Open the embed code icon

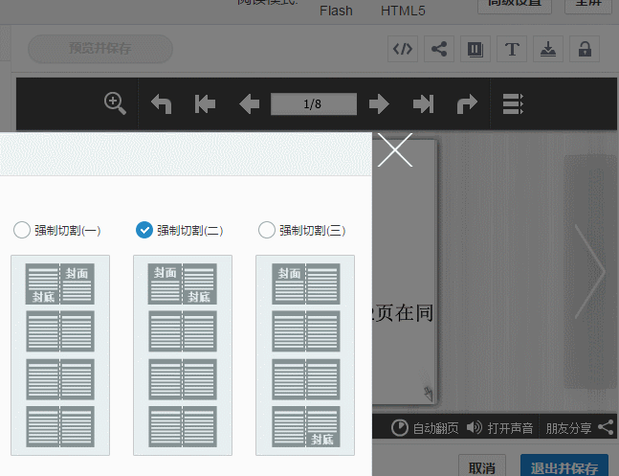403,49
